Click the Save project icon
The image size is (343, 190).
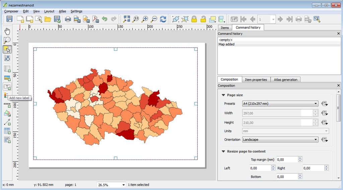[x=9, y=19]
